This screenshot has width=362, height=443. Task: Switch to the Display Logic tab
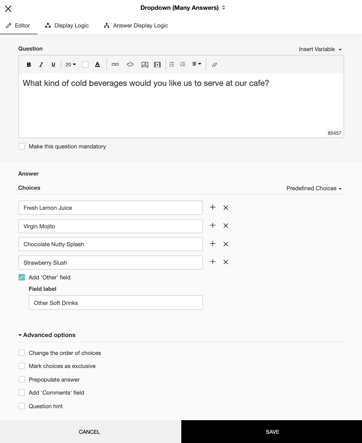pos(67,26)
